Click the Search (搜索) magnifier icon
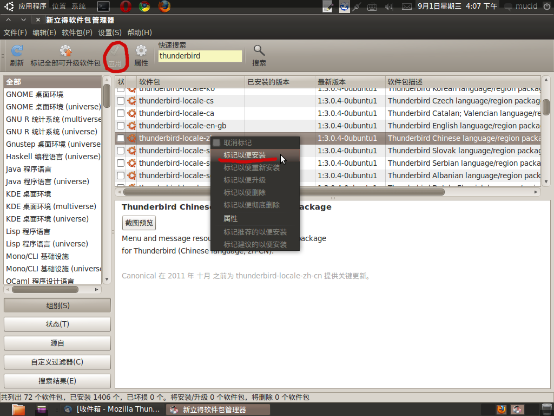 click(259, 51)
